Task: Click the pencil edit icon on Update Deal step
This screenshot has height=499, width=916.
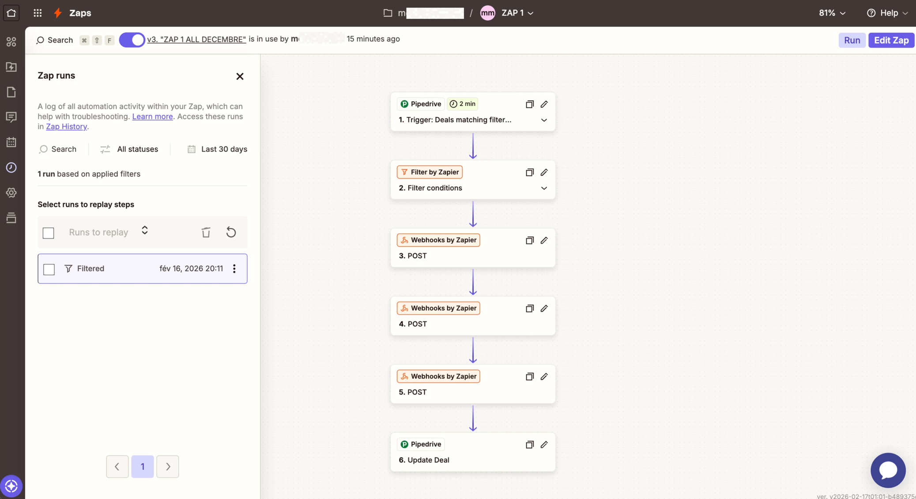Action: pos(544,445)
